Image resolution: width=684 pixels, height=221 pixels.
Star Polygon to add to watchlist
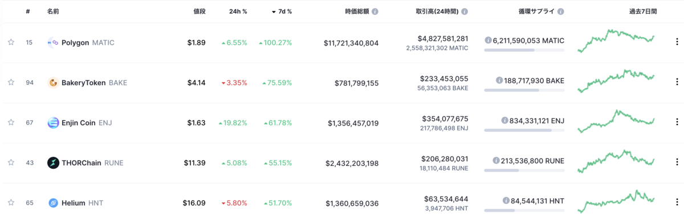11,43
